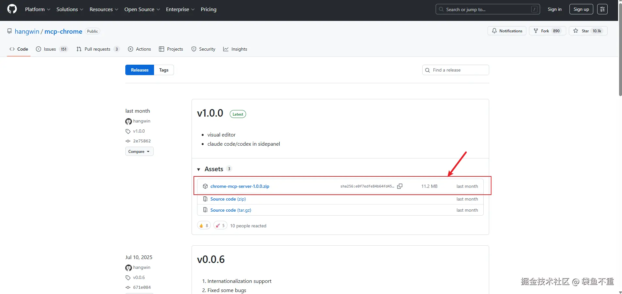
Task: Open the Issues tab
Action: tap(52, 49)
